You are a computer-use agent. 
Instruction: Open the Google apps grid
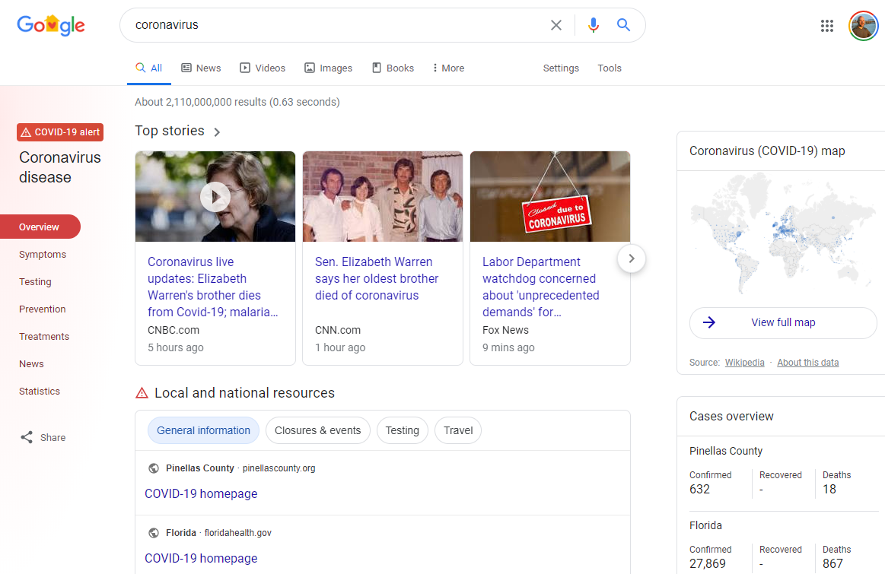[827, 26]
